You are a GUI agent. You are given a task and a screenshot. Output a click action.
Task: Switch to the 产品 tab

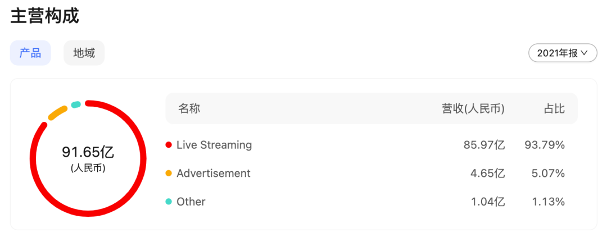30,53
